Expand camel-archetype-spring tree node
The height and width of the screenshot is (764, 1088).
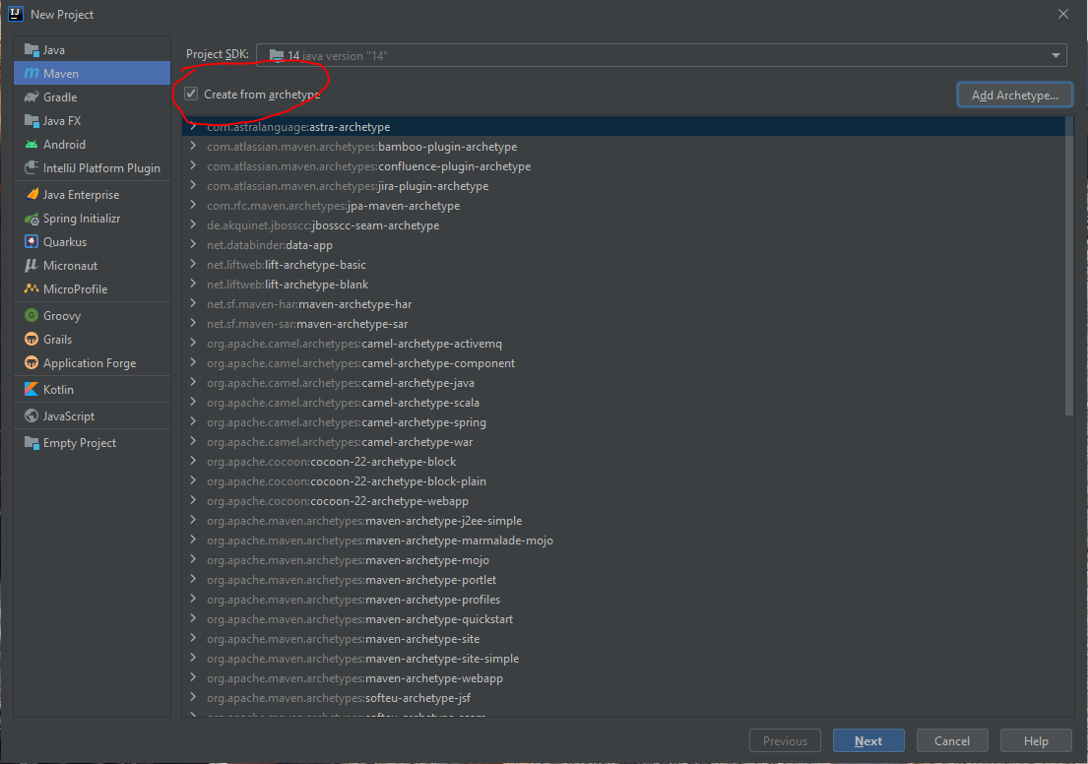coord(193,421)
